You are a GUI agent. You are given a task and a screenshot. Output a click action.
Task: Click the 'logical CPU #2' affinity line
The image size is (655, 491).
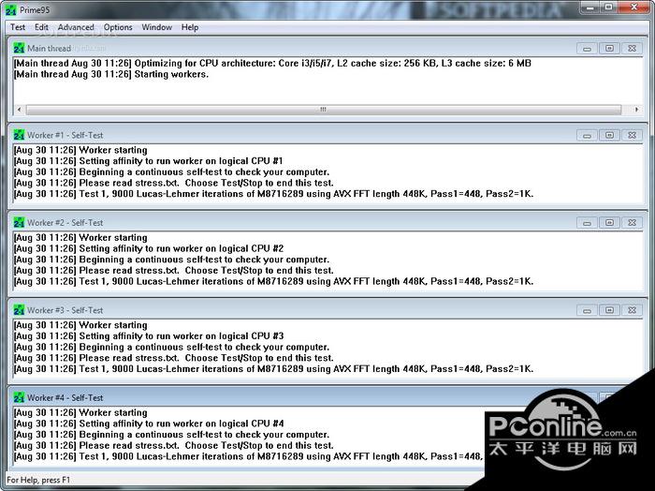tap(148, 248)
